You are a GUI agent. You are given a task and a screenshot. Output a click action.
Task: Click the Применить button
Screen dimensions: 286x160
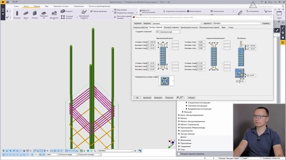point(147,98)
